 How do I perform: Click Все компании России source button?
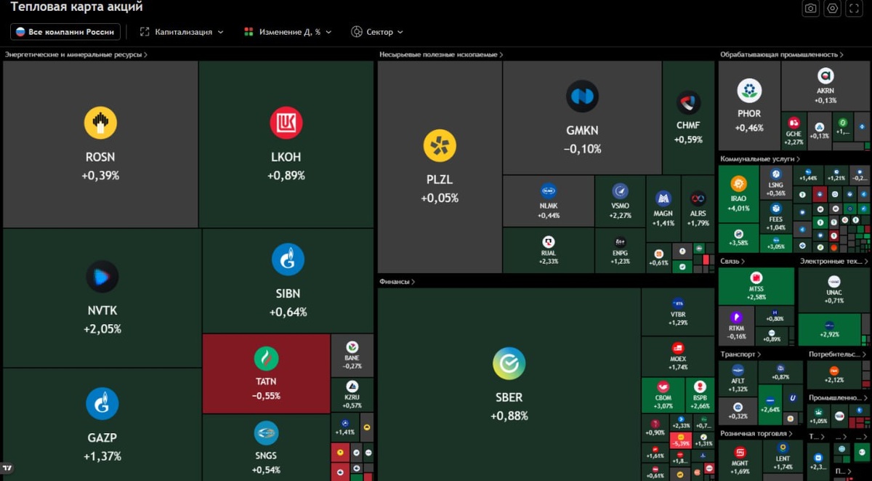click(65, 32)
